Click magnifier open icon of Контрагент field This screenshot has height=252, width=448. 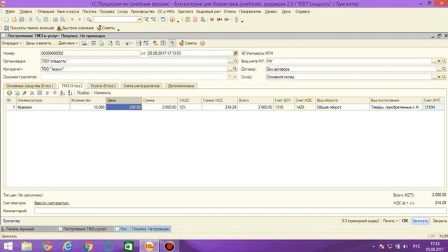click(234, 69)
